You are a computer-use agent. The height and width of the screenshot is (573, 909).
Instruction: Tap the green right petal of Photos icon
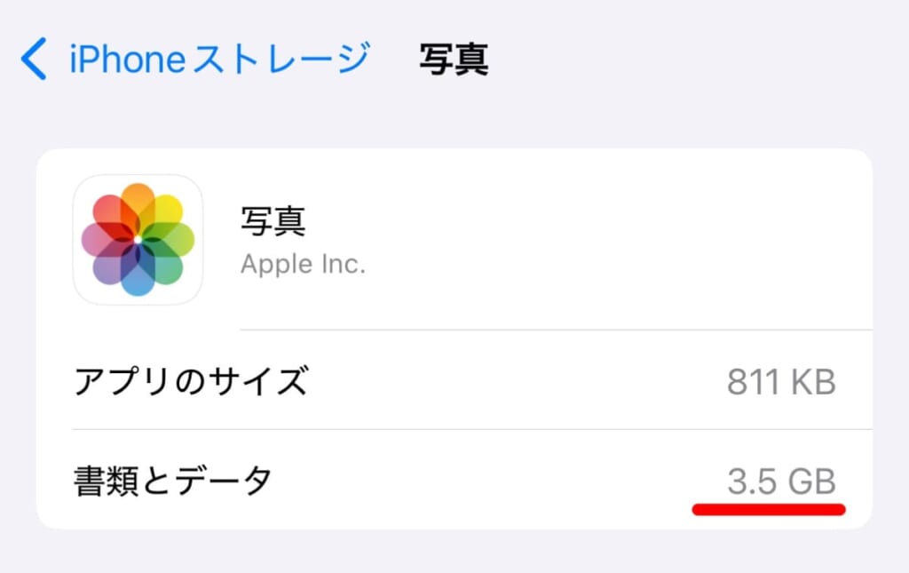click(x=176, y=240)
